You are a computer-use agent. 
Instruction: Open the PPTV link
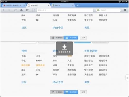pos(39,61)
